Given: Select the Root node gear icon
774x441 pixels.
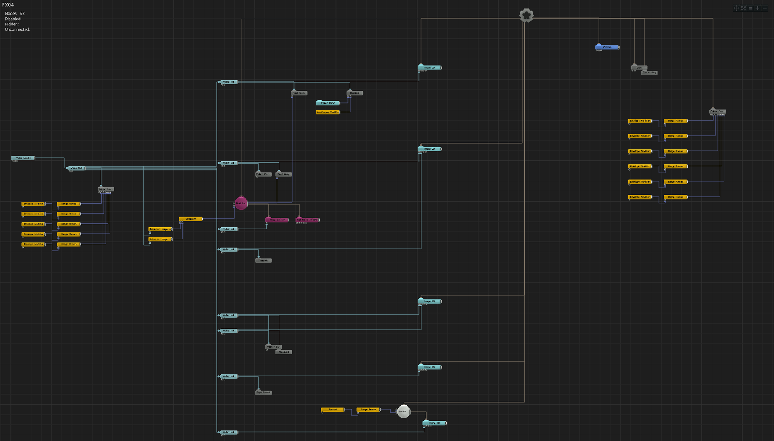Looking at the screenshot, I should pyautogui.click(x=526, y=16).
